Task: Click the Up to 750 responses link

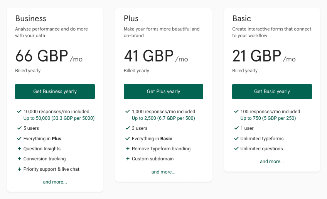Action: click(268, 118)
